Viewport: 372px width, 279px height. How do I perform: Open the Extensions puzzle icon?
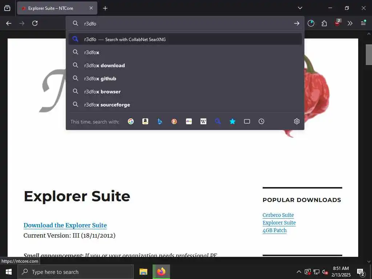pos(324,23)
